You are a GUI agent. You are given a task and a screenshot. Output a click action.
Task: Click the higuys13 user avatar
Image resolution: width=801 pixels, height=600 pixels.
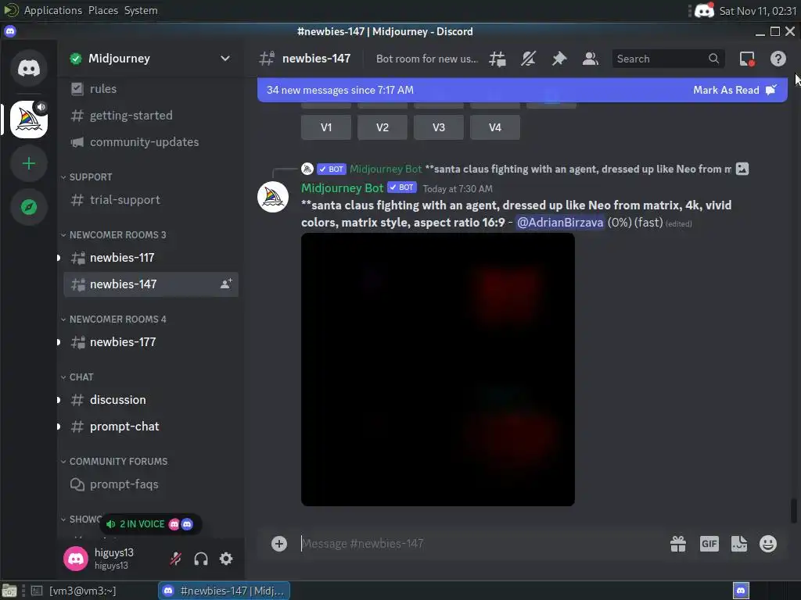point(76,559)
